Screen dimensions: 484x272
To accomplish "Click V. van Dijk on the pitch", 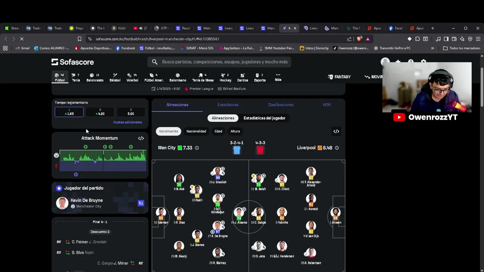I will [x=311, y=229].
